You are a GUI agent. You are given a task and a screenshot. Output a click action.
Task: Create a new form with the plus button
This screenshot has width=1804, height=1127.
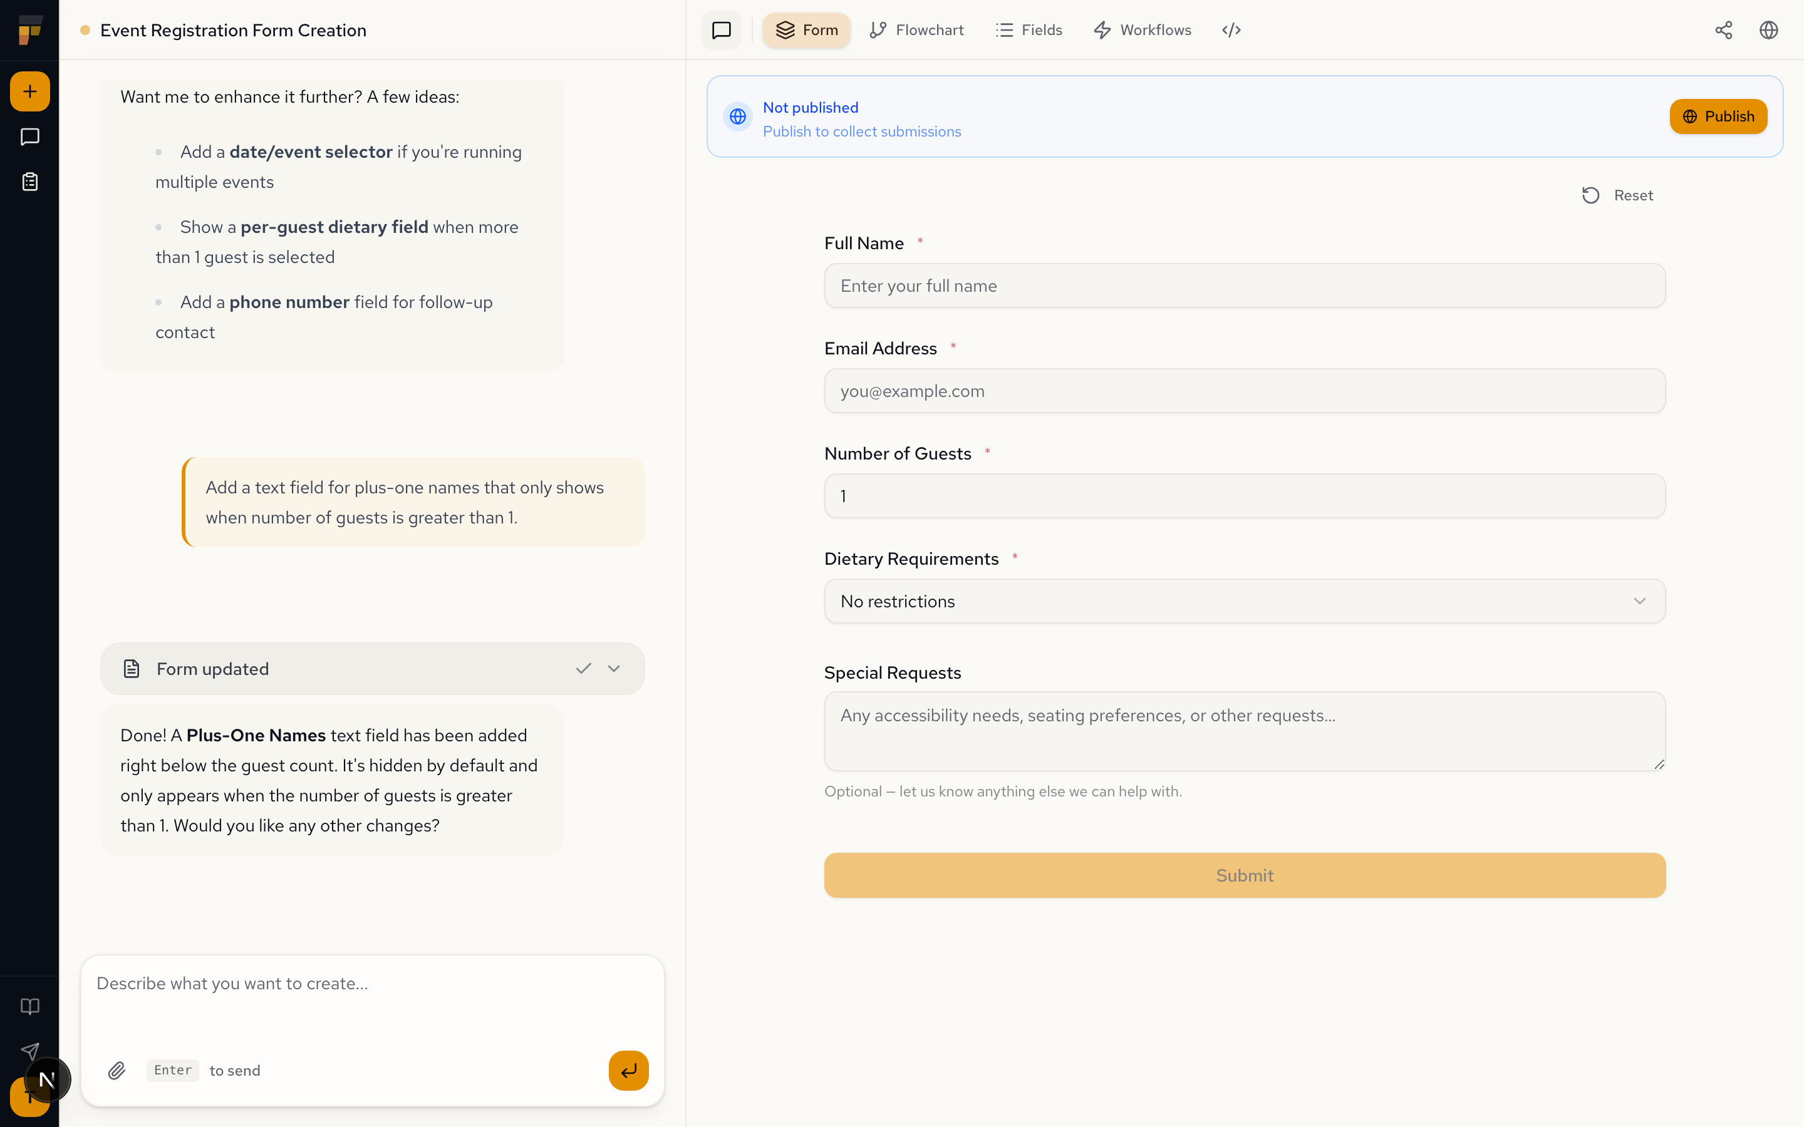click(x=29, y=91)
